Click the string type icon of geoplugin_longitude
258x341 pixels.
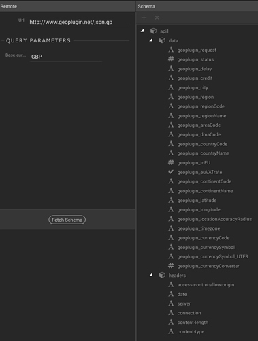pos(171,209)
